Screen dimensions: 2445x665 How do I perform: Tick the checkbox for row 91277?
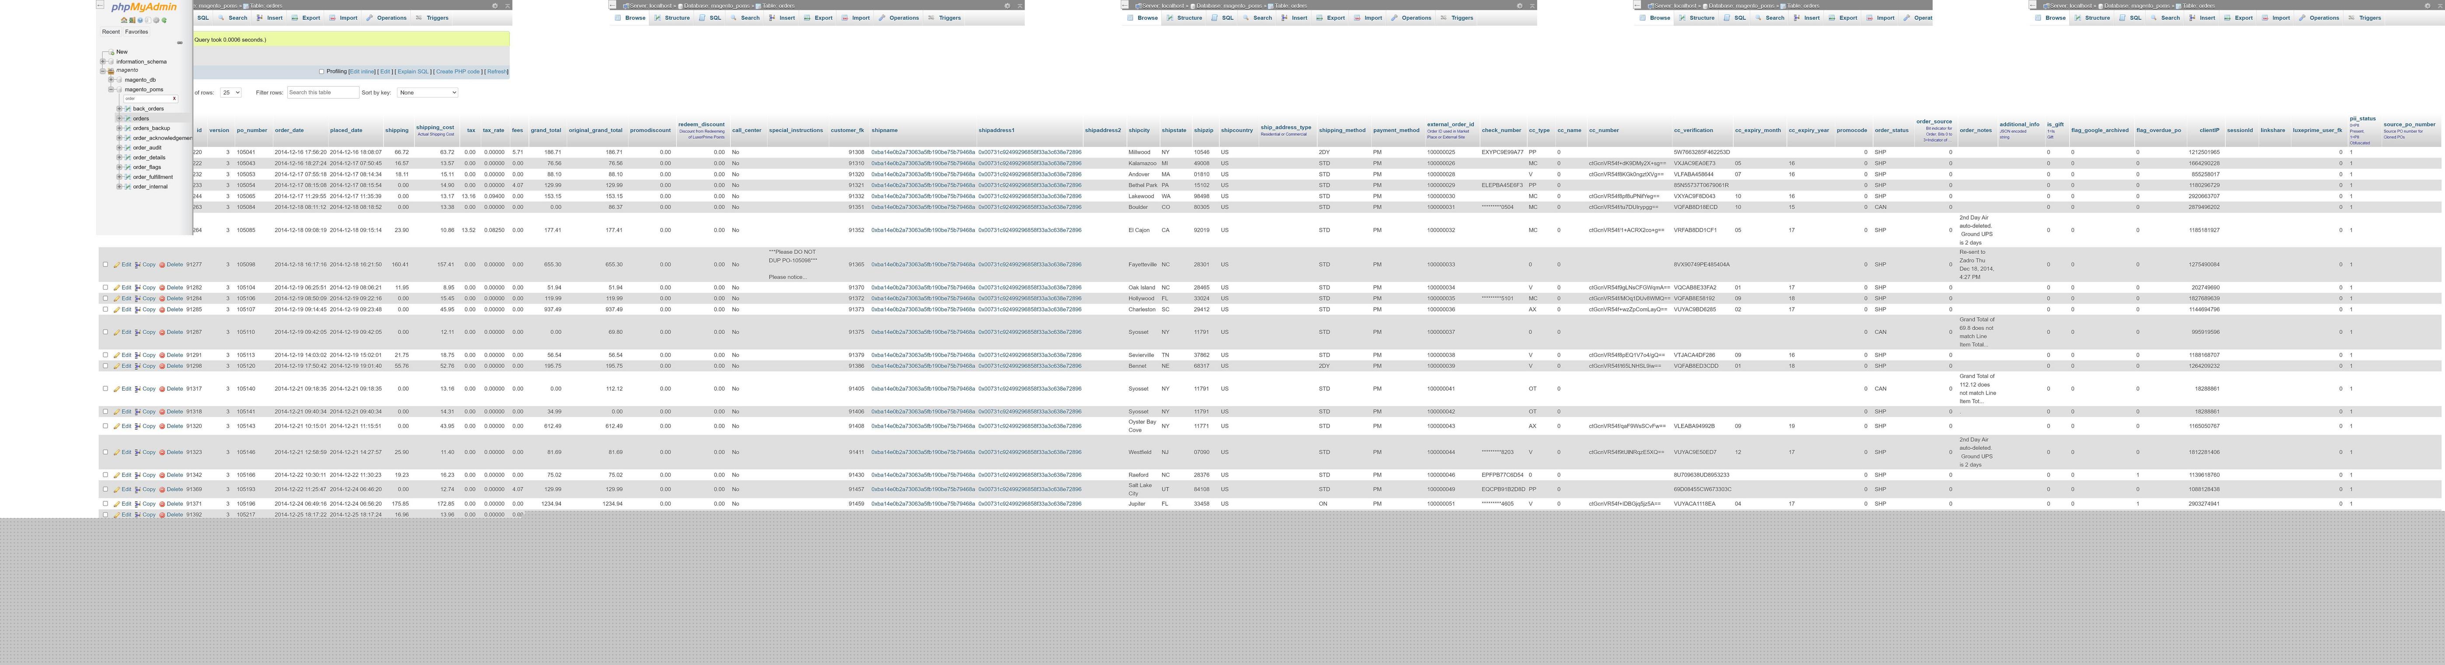point(105,265)
